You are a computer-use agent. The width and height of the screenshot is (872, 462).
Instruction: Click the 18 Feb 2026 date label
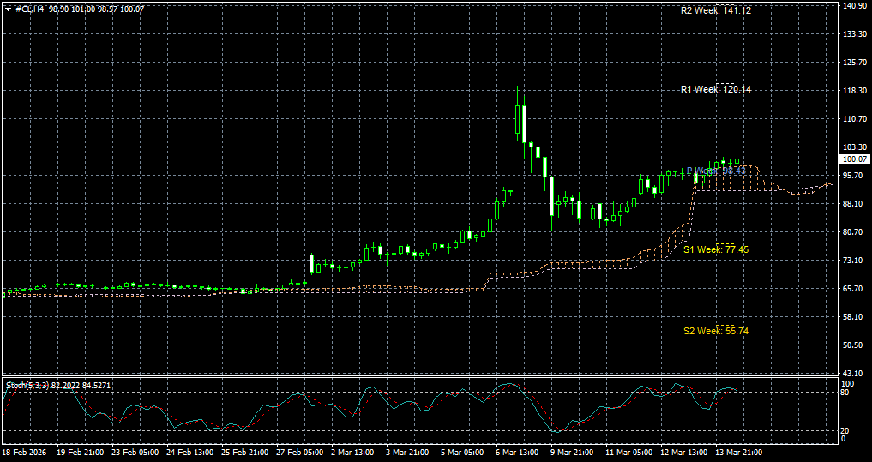point(24,453)
